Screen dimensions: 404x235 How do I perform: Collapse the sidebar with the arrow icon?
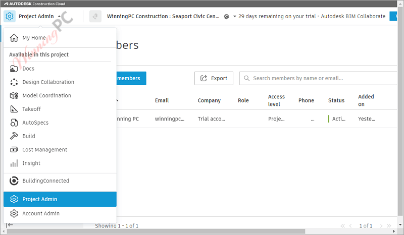click(x=10, y=225)
